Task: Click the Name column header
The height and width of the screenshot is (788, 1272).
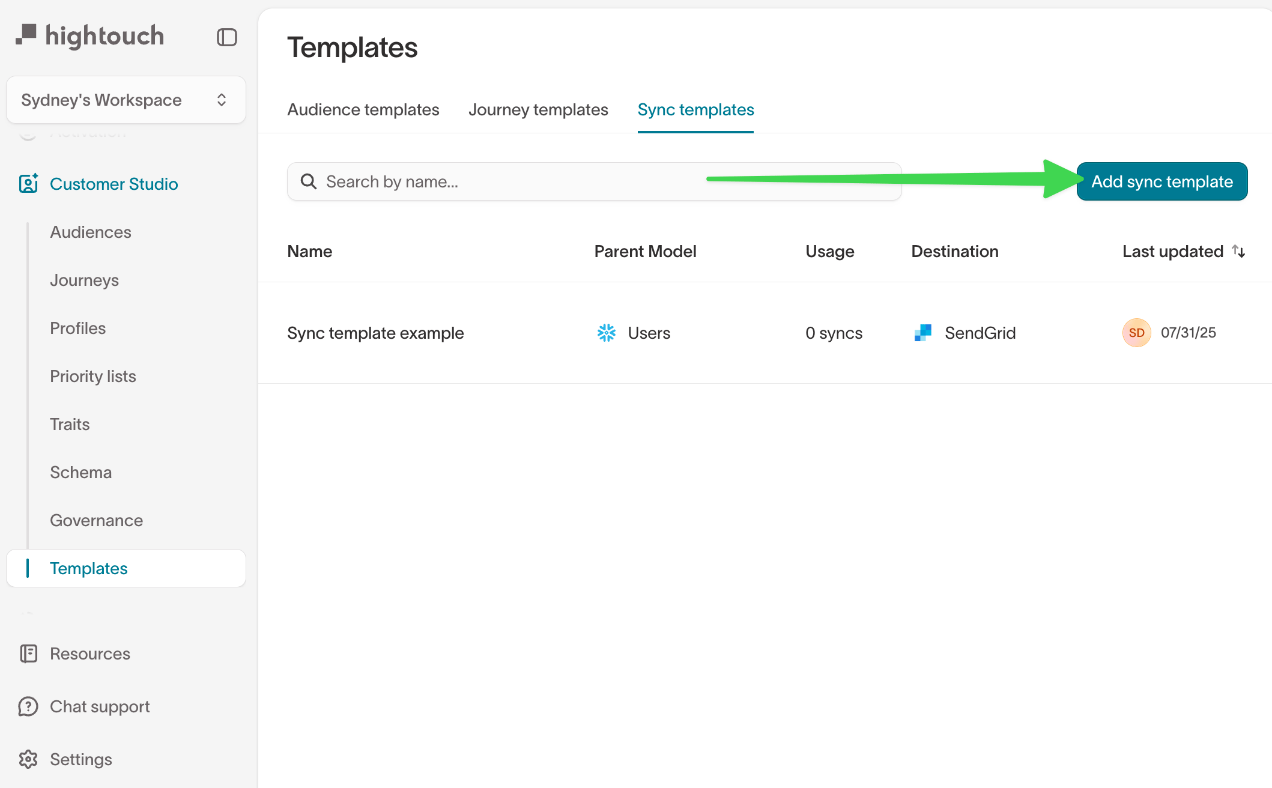Action: (x=310, y=251)
